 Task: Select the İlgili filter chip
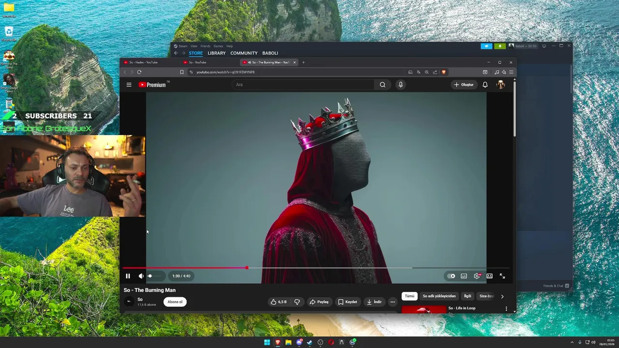(468, 296)
